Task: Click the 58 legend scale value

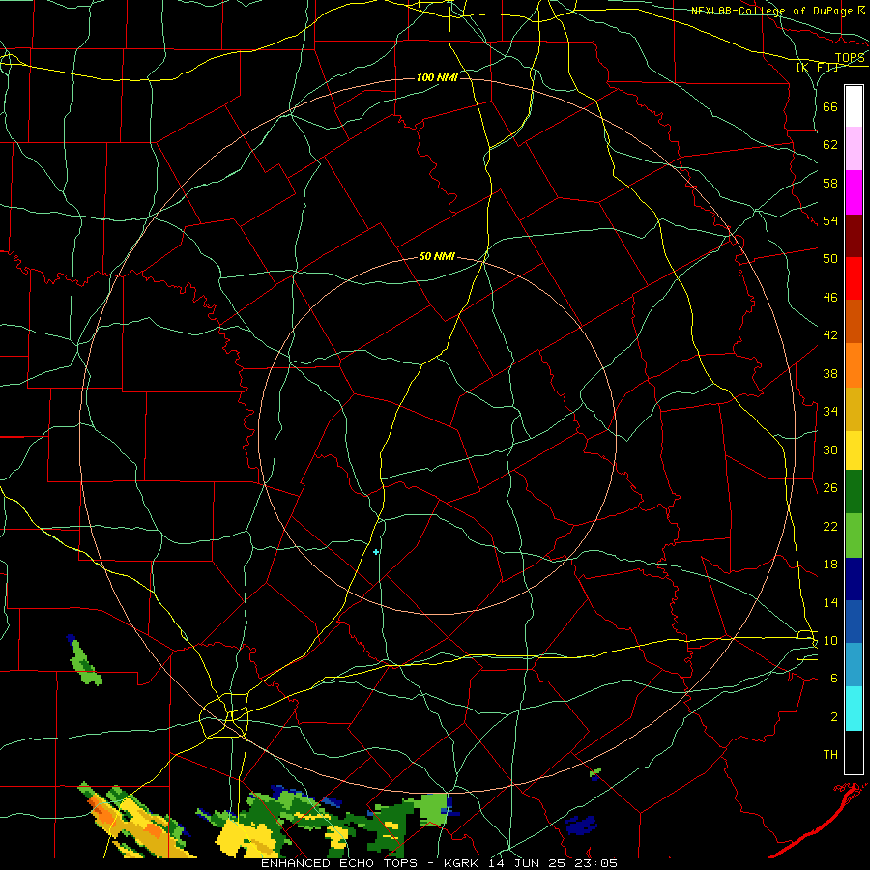Action: [x=830, y=183]
